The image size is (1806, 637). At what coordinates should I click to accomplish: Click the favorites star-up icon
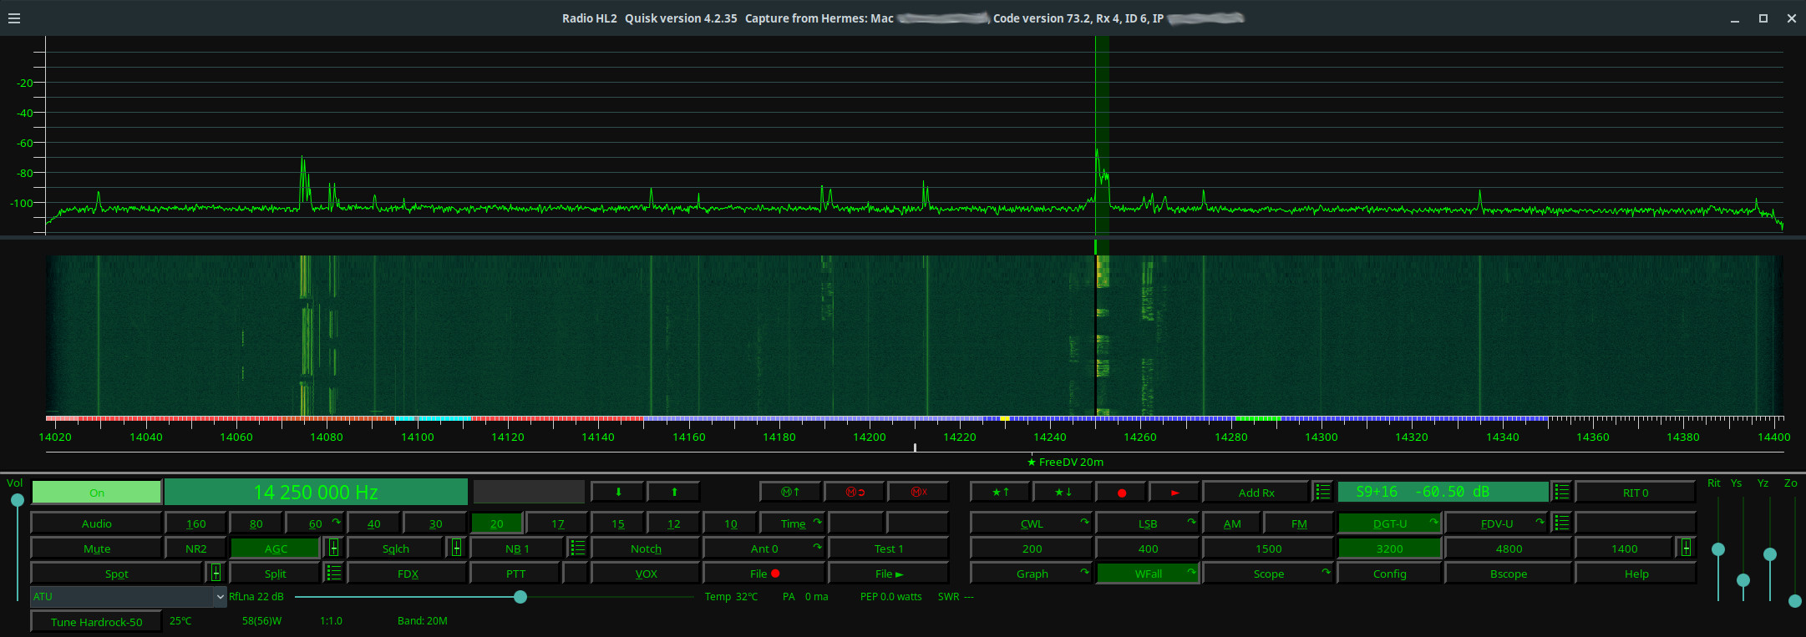pyautogui.click(x=1000, y=492)
